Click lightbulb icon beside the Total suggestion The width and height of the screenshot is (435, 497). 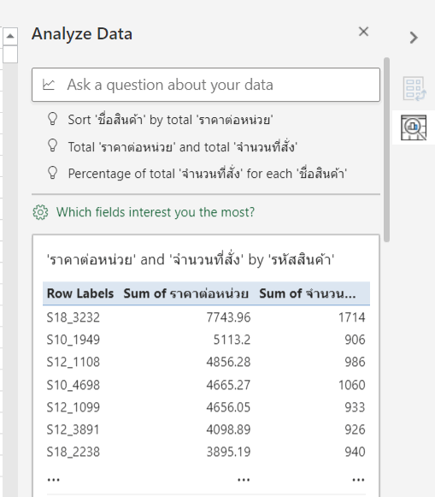click(x=52, y=146)
